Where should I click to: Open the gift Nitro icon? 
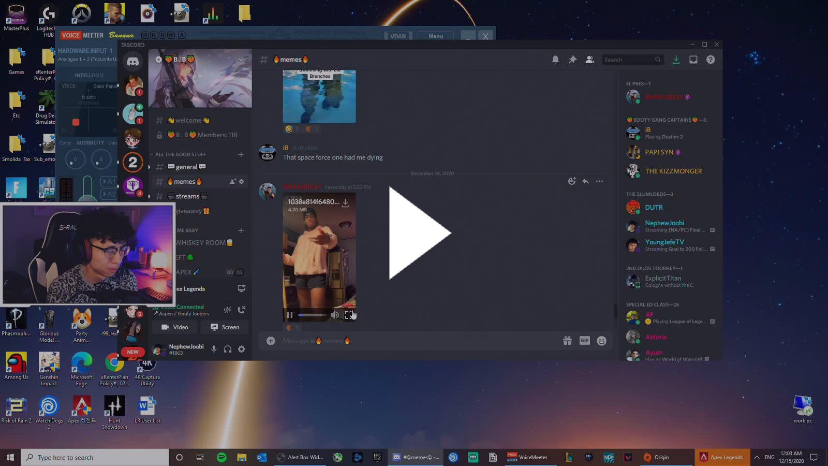568,341
